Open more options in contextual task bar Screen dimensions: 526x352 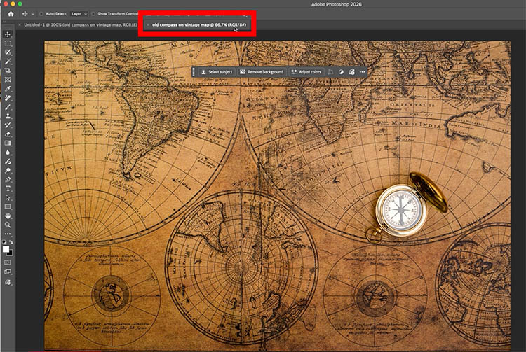click(x=359, y=71)
